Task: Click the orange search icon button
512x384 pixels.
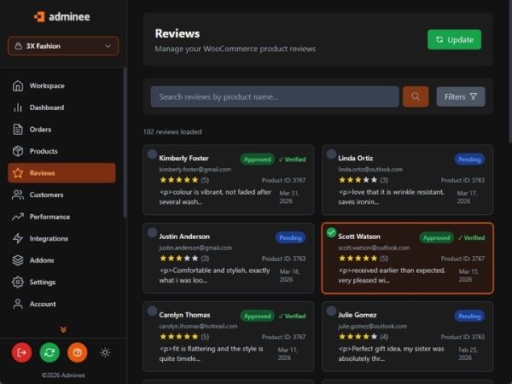Action: pos(416,96)
